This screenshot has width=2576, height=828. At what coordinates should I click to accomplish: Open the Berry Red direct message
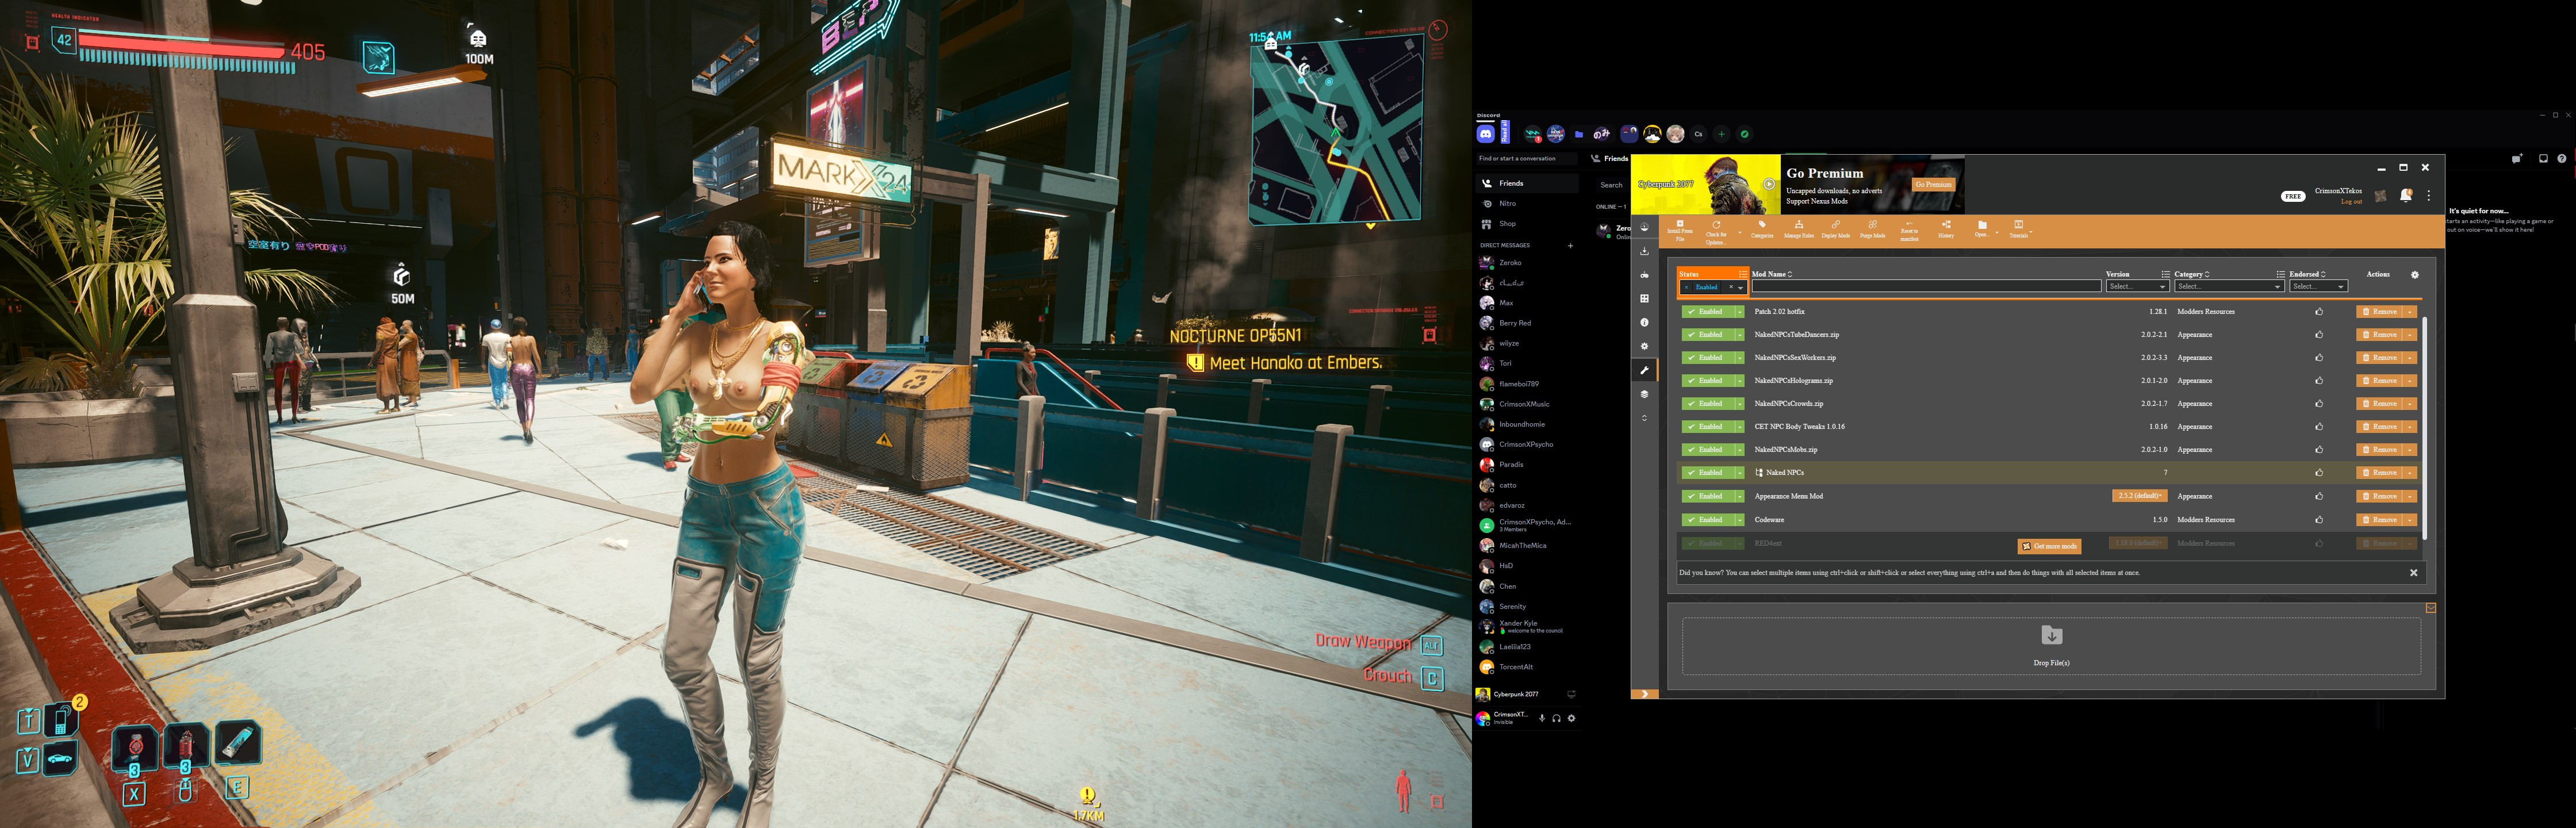(x=1526, y=323)
